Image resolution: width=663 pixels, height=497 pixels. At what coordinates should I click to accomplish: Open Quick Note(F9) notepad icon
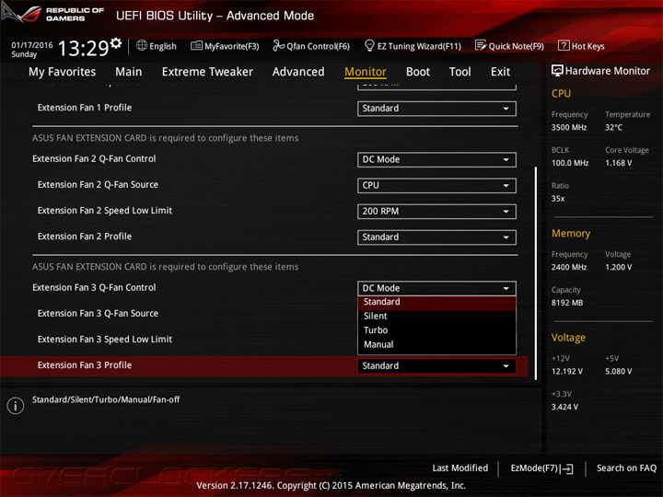(481, 45)
